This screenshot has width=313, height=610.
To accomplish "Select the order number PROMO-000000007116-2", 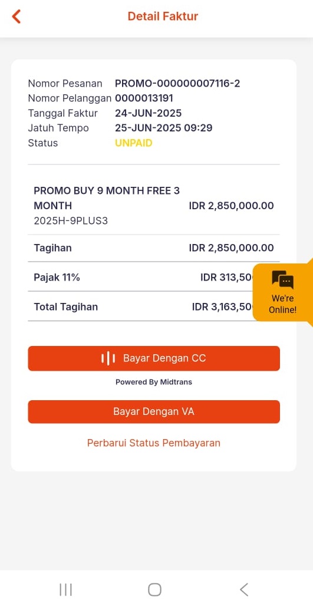I will (x=177, y=84).
